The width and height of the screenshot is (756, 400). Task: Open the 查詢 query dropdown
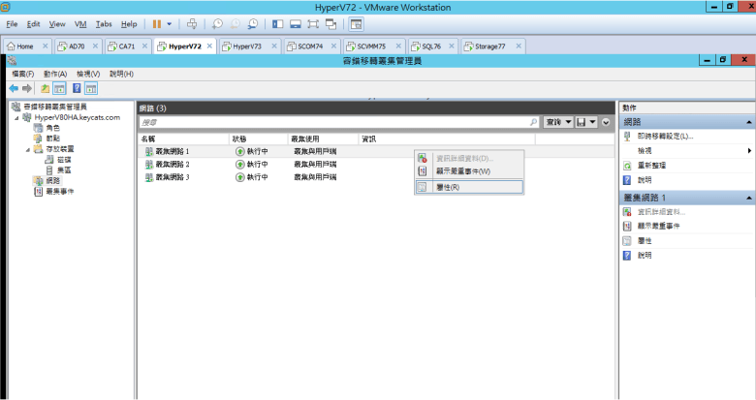coord(557,123)
